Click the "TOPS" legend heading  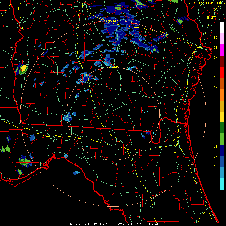click(x=221, y=15)
